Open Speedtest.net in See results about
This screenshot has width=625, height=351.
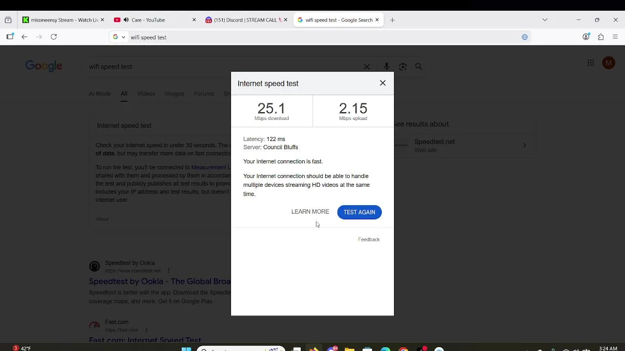pos(435,142)
